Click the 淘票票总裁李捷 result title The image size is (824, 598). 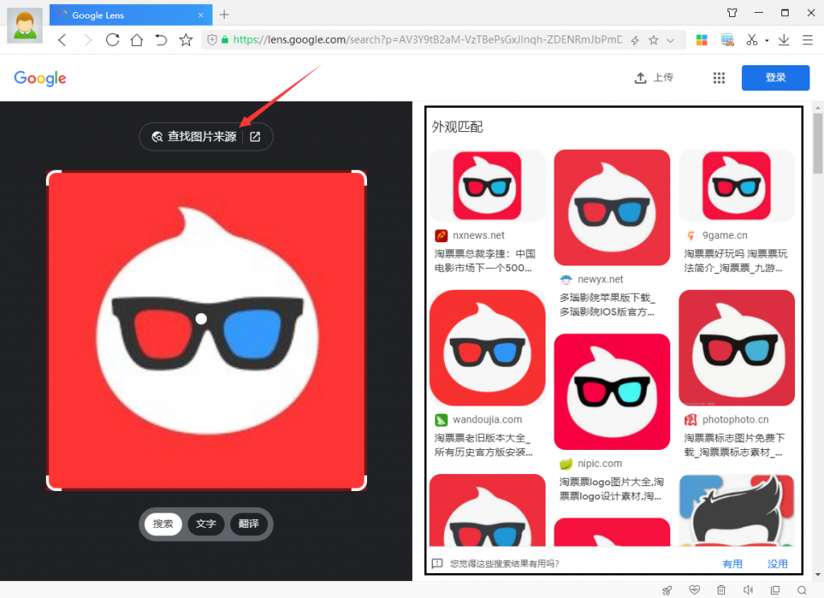pos(484,261)
